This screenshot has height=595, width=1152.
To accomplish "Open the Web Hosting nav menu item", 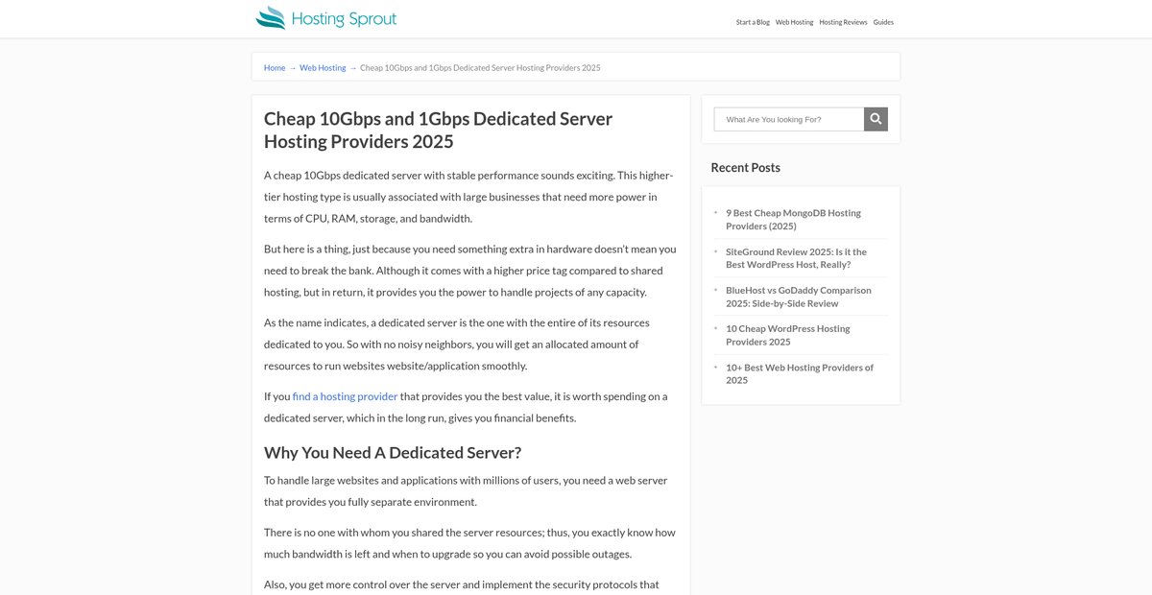I will tap(794, 22).
